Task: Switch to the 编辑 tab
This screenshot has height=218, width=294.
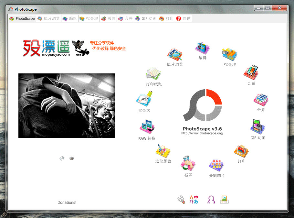Action: pyautogui.click(x=70, y=18)
